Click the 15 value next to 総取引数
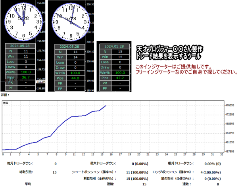Screen dimensions: 238x187 click(x=54, y=173)
